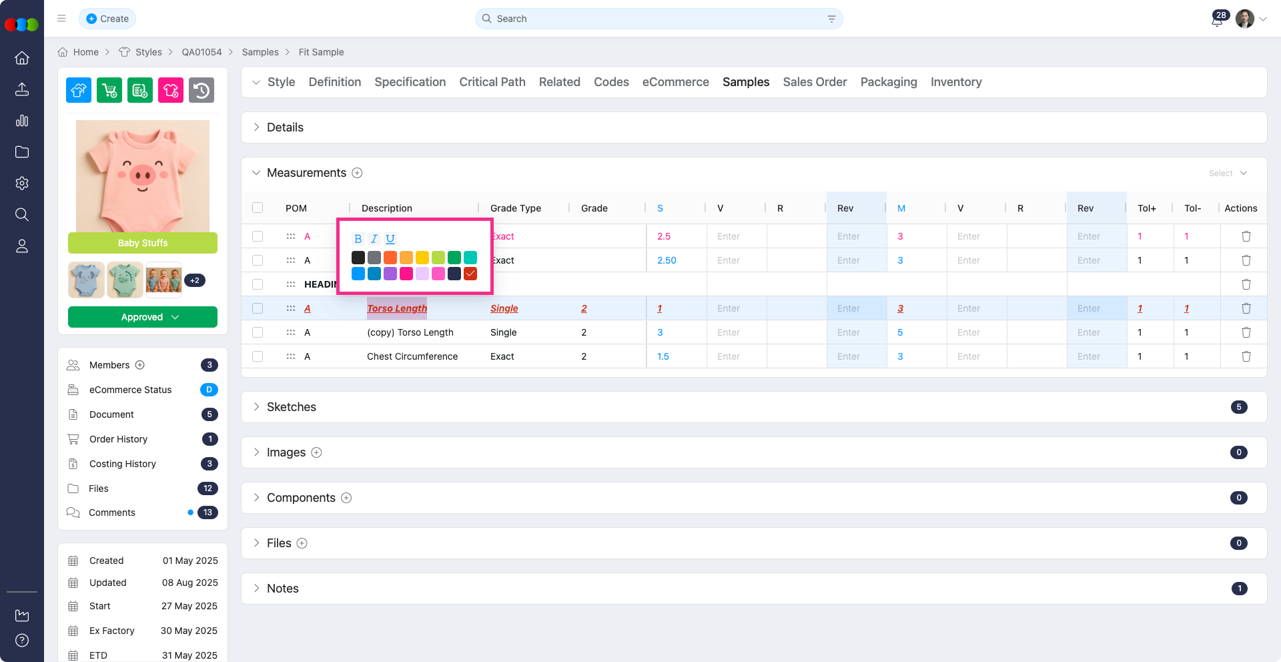The image size is (1281, 662).
Task: Switch to the Specification tab
Action: click(x=410, y=82)
